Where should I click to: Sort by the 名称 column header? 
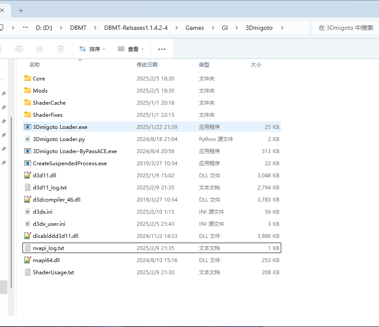point(35,65)
